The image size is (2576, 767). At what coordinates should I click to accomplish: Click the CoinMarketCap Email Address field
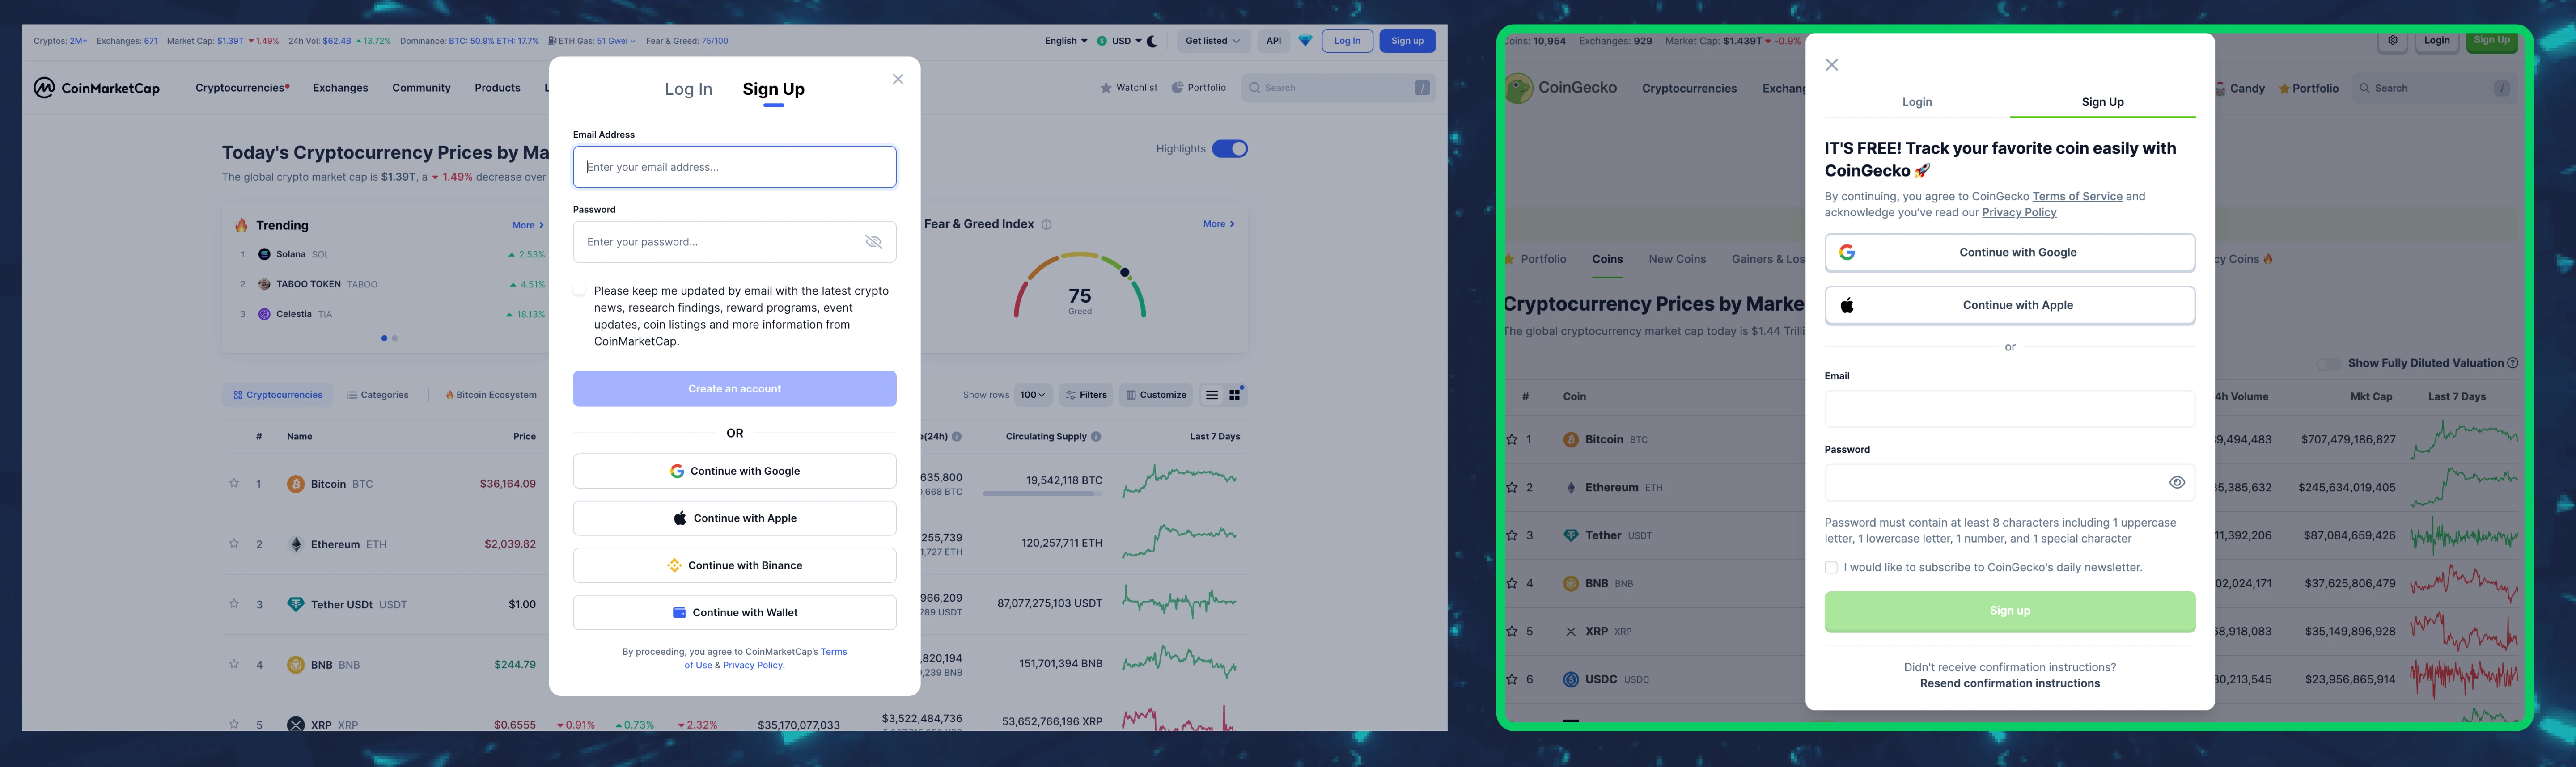734,167
